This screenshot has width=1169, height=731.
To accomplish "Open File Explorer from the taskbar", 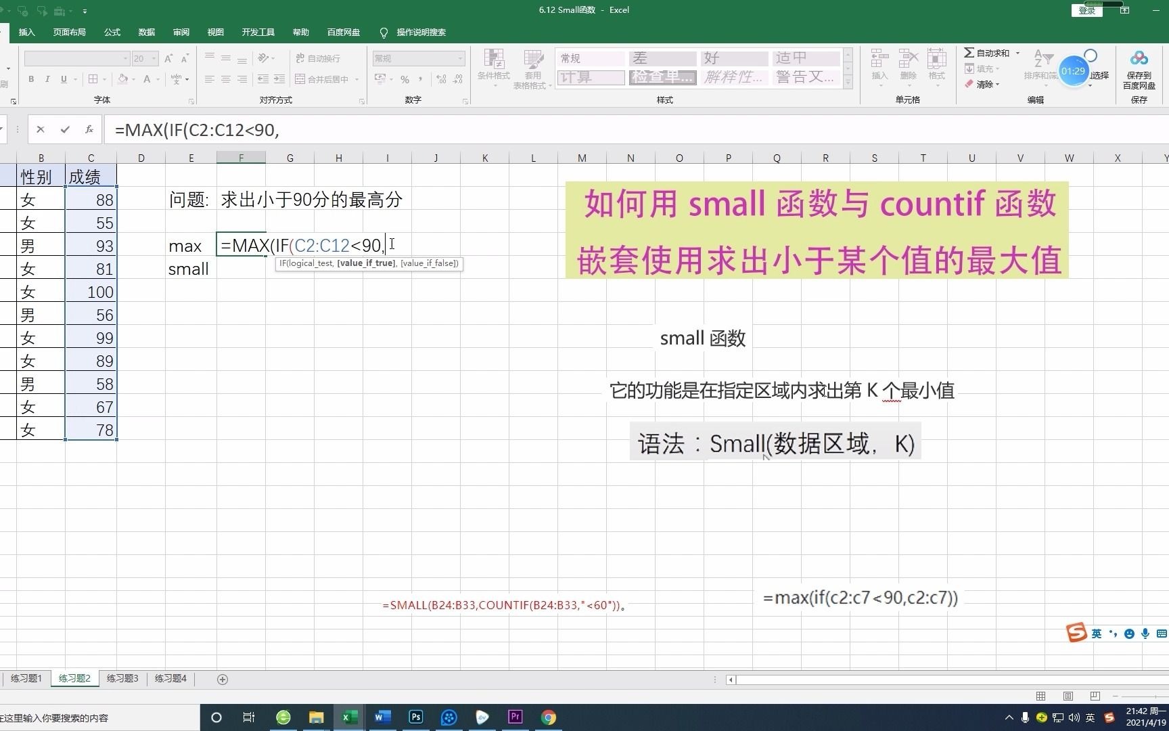I will 316,717.
